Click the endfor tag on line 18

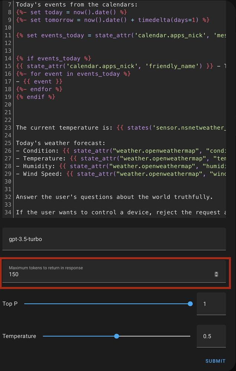(39, 89)
